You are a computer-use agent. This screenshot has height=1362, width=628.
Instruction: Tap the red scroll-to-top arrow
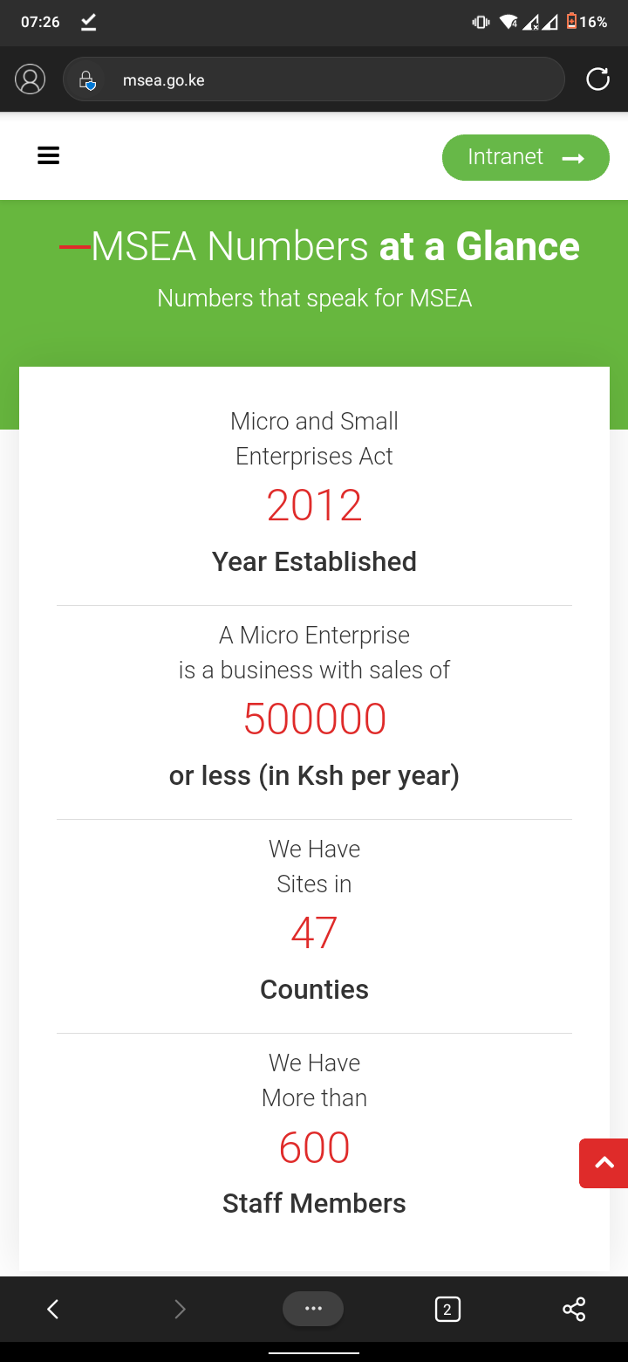pos(604,1163)
